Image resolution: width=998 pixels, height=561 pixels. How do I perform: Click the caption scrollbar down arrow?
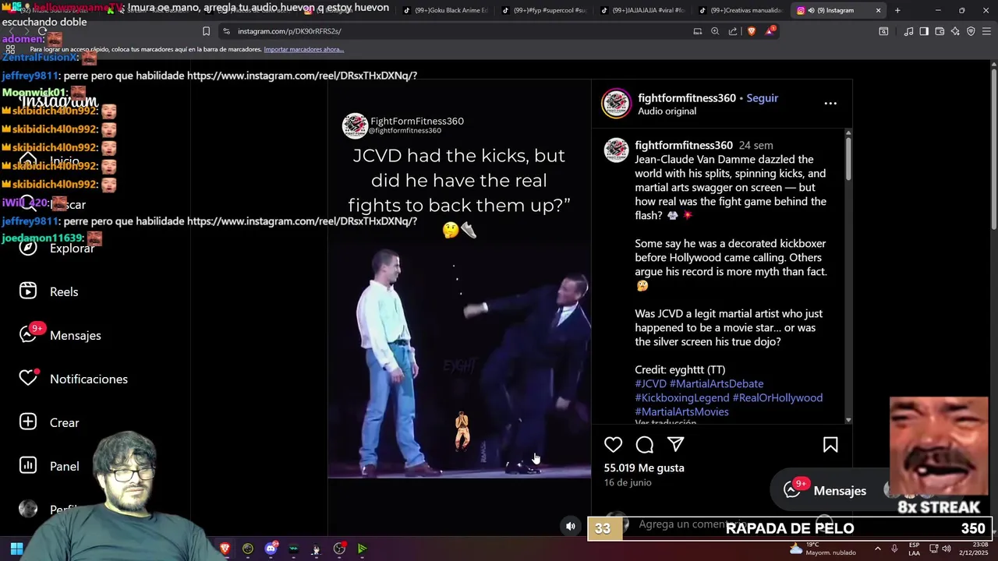click(848, 421)
